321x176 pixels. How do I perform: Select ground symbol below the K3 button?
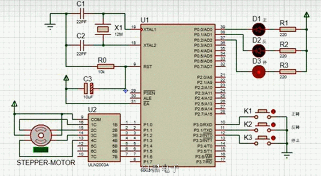point(286,154)
